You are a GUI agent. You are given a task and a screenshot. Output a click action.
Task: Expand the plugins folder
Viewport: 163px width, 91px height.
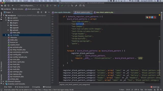point(8,23)
